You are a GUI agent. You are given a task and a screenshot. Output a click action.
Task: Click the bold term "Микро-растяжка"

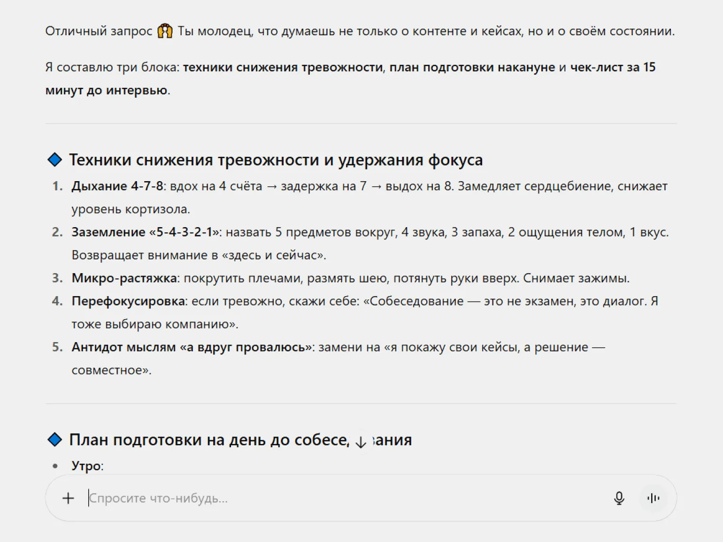click(x=124, y=278)
